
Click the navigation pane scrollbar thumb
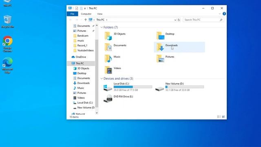click(x=97, y=73)
